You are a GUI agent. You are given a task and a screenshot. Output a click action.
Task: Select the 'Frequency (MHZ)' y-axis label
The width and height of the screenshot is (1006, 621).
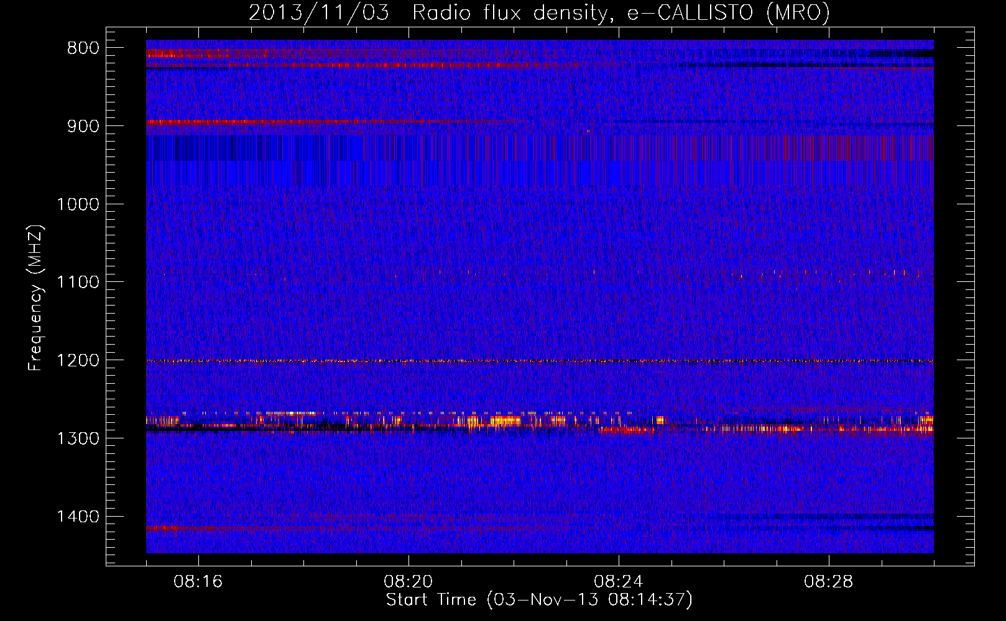(x=35, y=297)
